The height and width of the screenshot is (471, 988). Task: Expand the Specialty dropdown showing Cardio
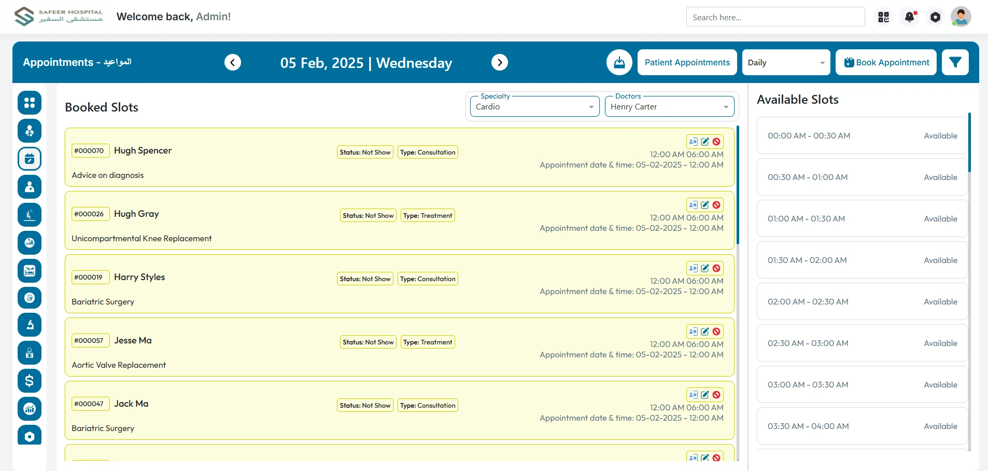click(534, 107)
